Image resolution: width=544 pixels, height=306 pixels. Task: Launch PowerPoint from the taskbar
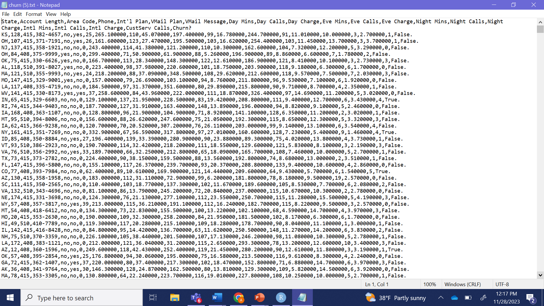[260, 297]
